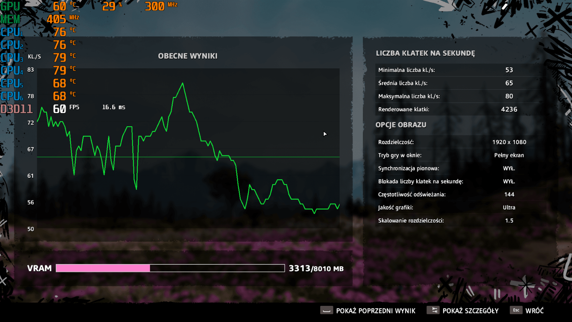The image size is (572, 322).
Task: Click the MEM 405 MHz overlay reading
Action: [63, 19]
